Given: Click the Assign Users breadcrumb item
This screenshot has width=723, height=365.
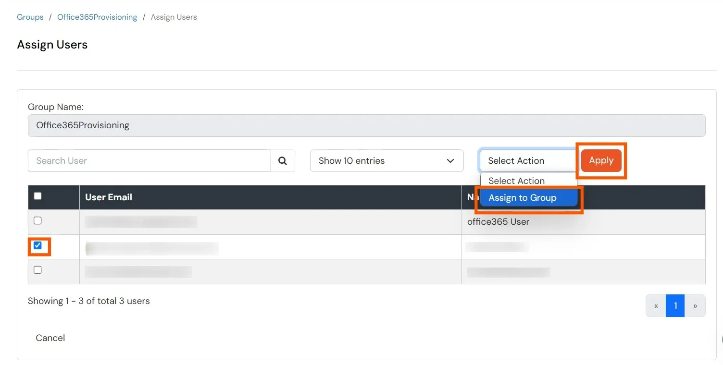Looking at the screenshot, I should click(x=174, y=17).
